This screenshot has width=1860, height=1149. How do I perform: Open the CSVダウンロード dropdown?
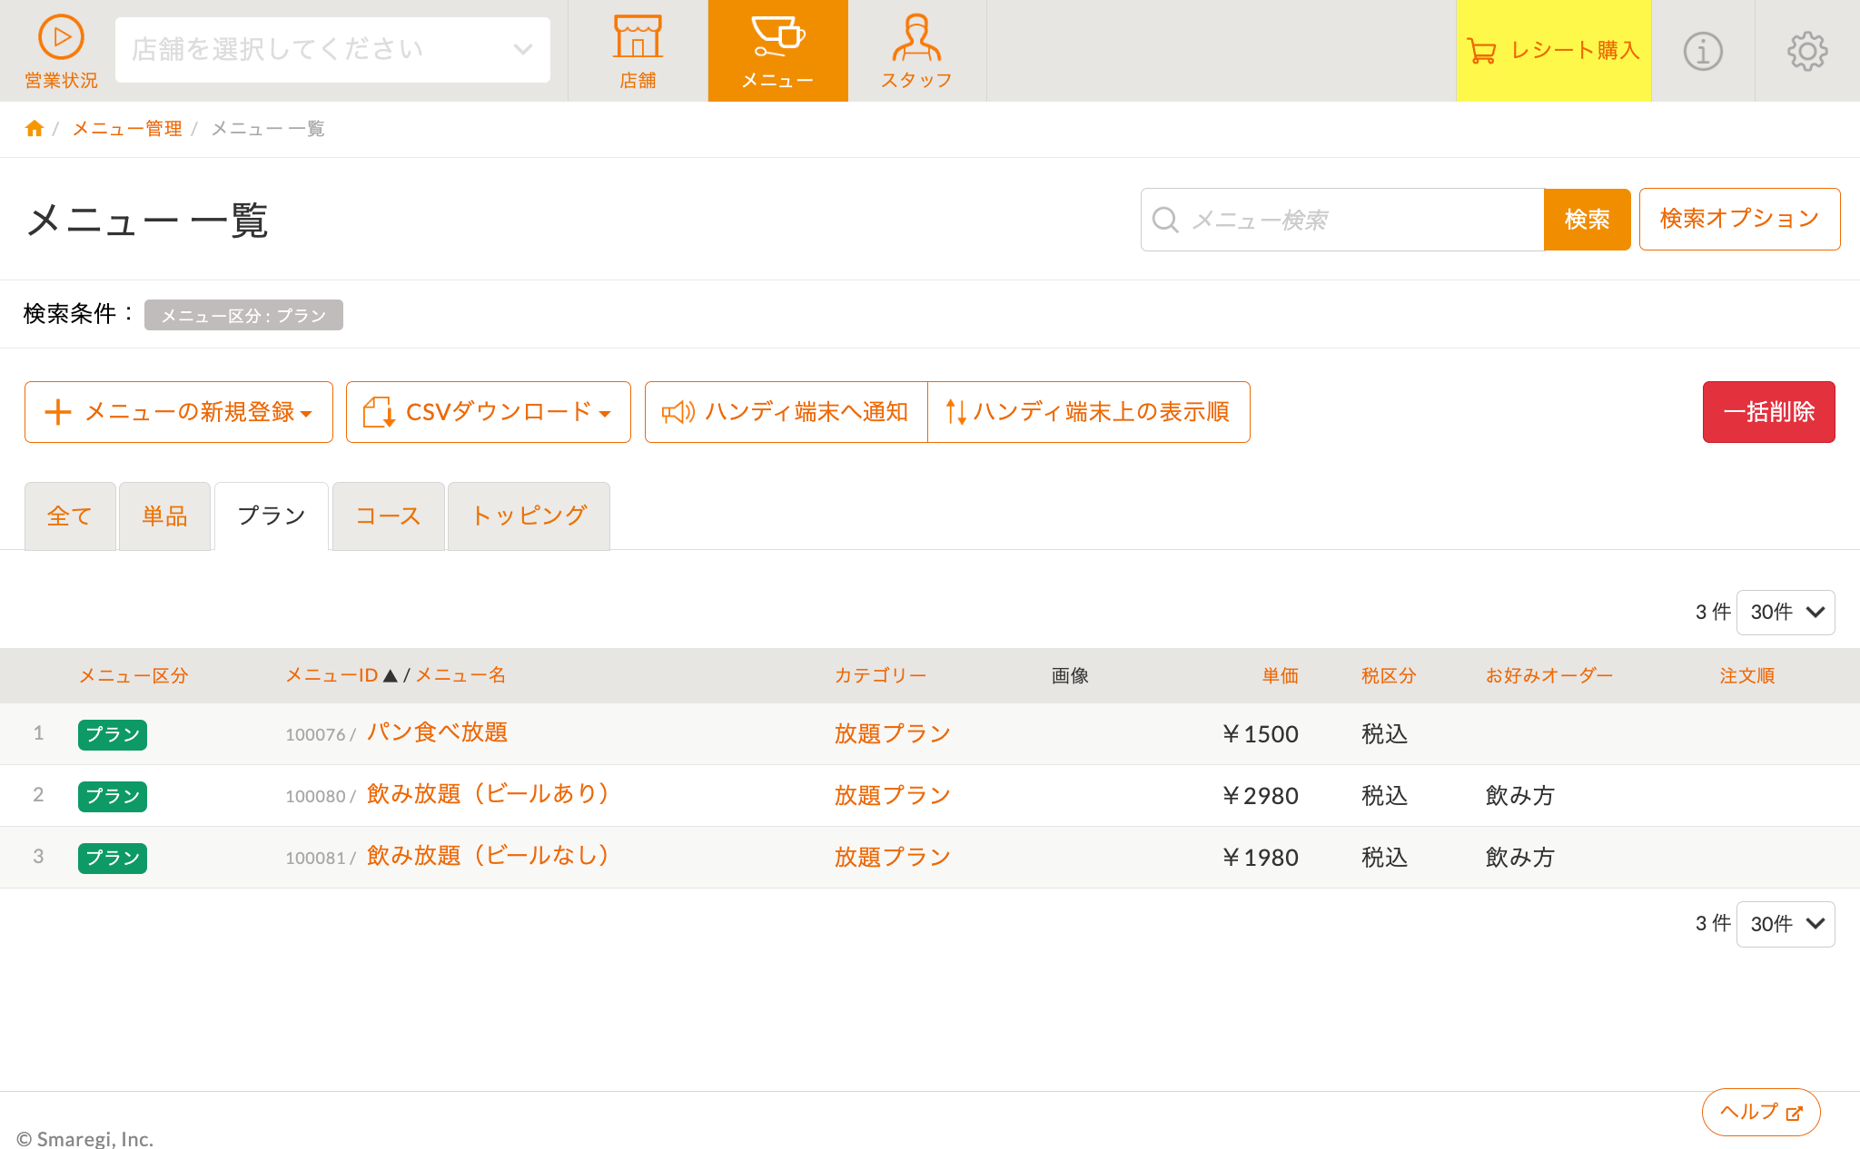coord(488,412)
